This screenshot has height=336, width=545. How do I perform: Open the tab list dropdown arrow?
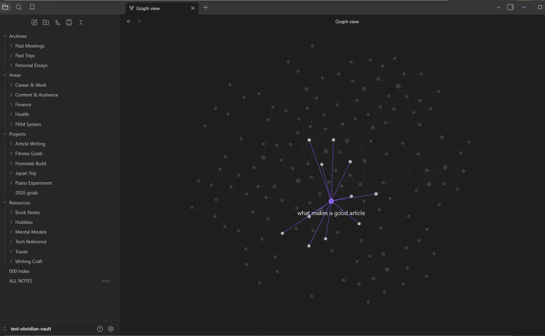498,7
